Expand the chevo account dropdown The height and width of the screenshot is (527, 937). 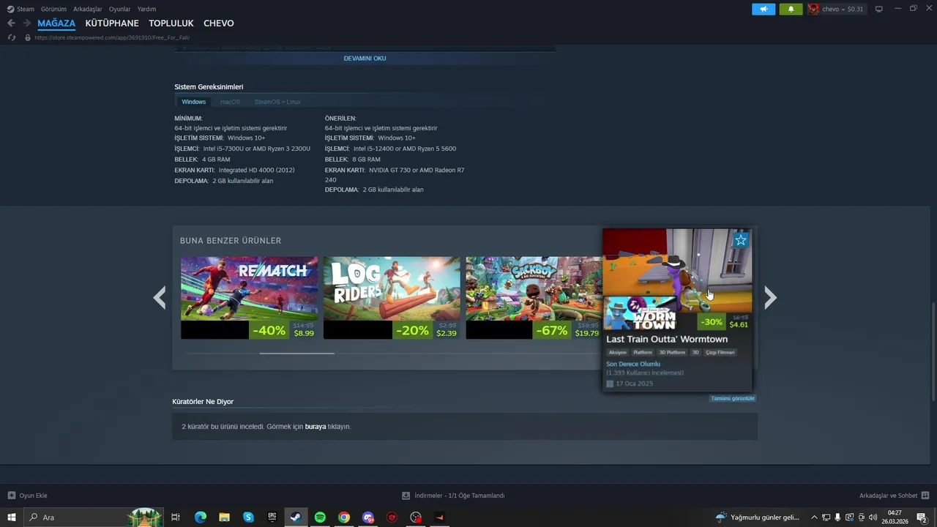pos(843,9)
